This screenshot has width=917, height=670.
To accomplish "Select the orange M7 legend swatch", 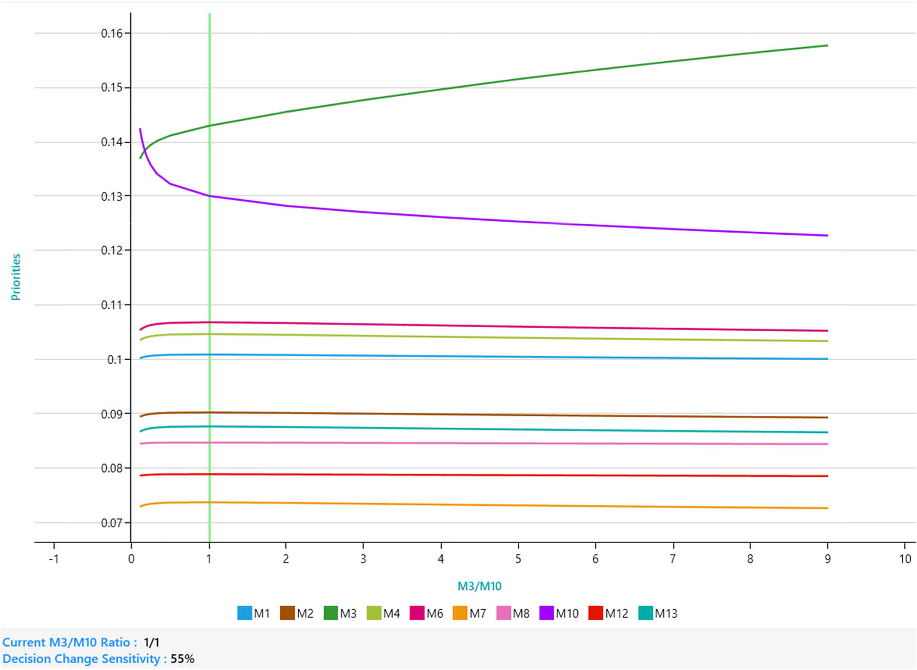I will point(460,613).
